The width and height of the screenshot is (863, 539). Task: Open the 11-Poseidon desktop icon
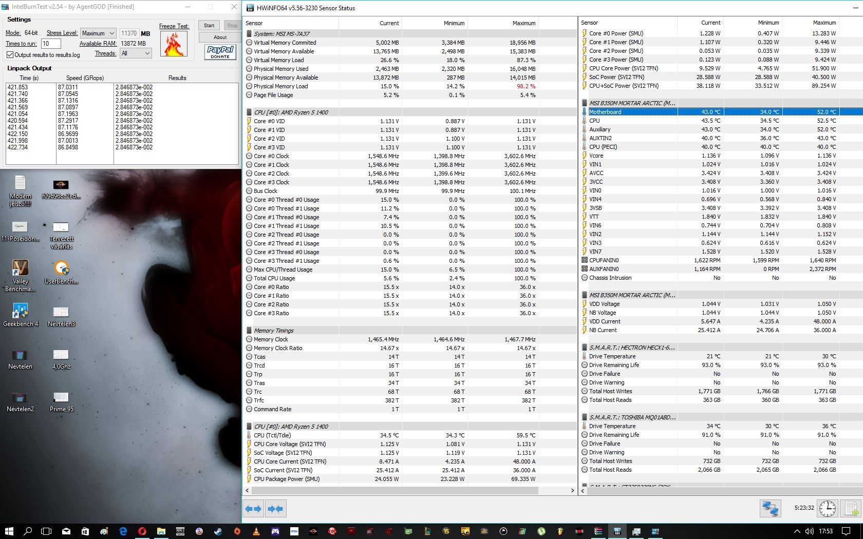click(20, 230)
